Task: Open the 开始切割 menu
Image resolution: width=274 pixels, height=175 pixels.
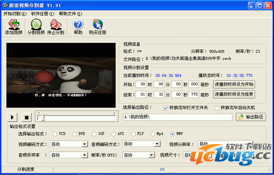Action: (x=15, y=14)
